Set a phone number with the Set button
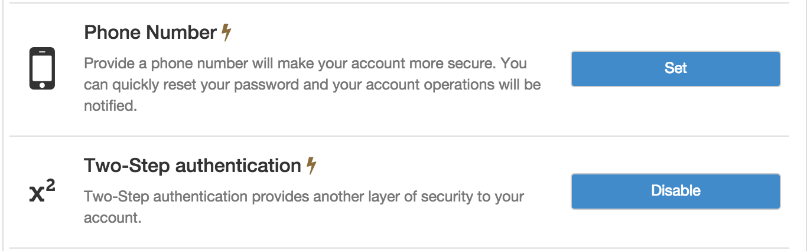 675,68
